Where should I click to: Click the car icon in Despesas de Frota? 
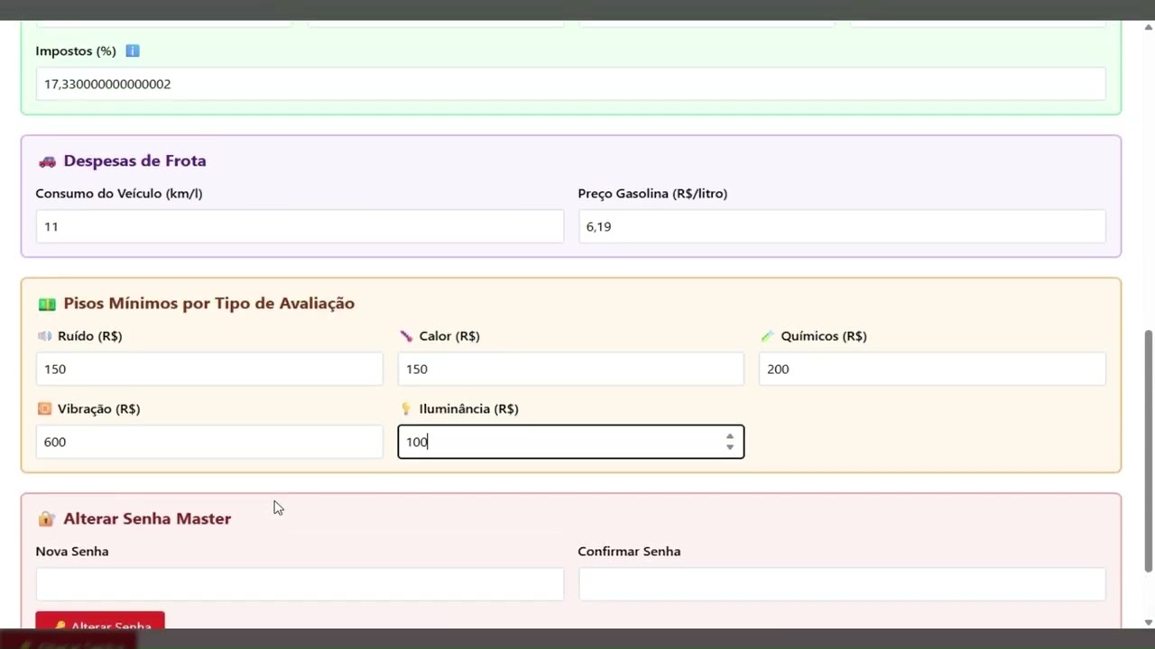point(47,161)
